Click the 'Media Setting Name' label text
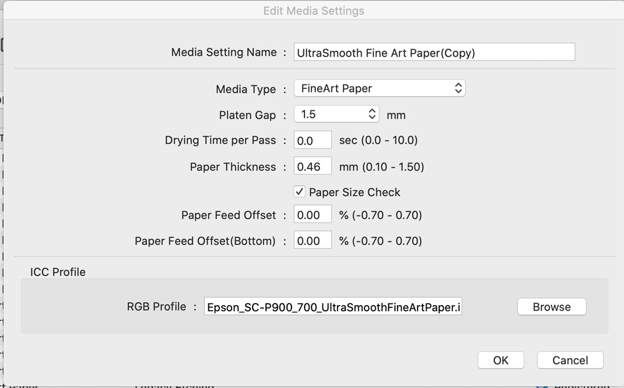Viewport: 624px width, 388px height. [x=224, y=52]
